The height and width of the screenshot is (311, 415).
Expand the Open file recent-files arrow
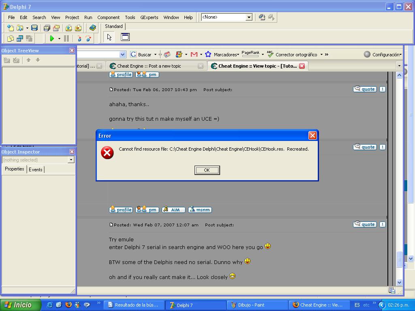(x=27, y=28)
